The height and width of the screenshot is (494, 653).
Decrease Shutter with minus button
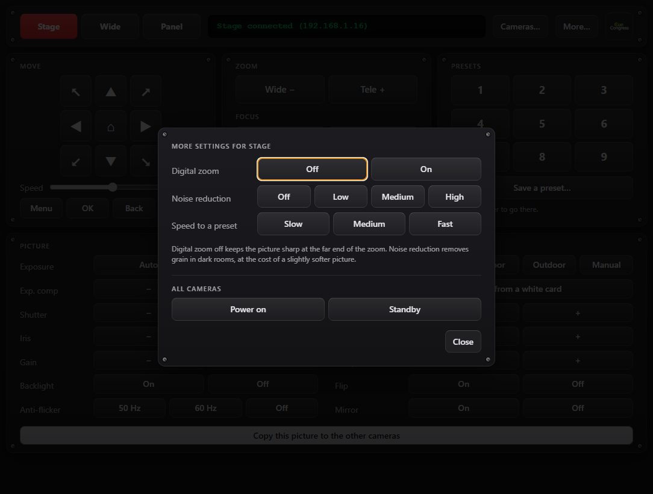coord(126,313)
